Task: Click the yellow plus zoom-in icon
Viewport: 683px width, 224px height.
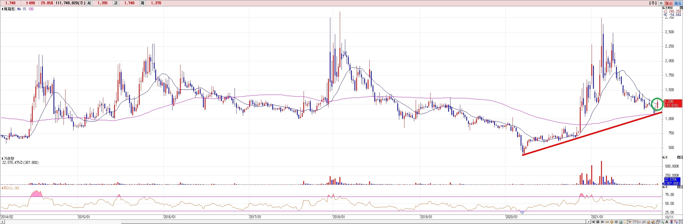Action: tap(612, 222)
